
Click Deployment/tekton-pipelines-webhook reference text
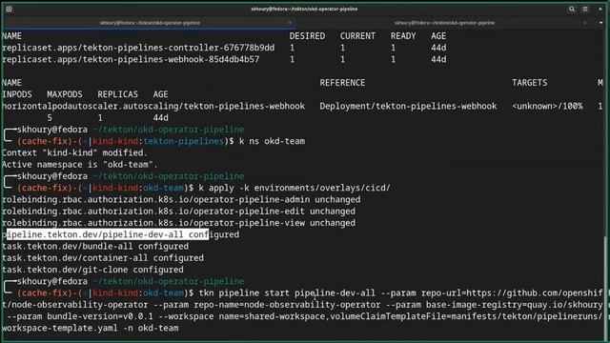tap(408, 106)
